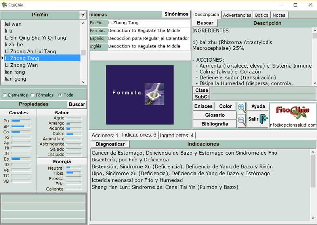
Task: Select Li Zhong Wan in the list
Action: (21, 65)
